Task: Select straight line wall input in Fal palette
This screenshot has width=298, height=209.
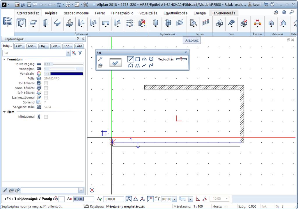Action: 131,59
